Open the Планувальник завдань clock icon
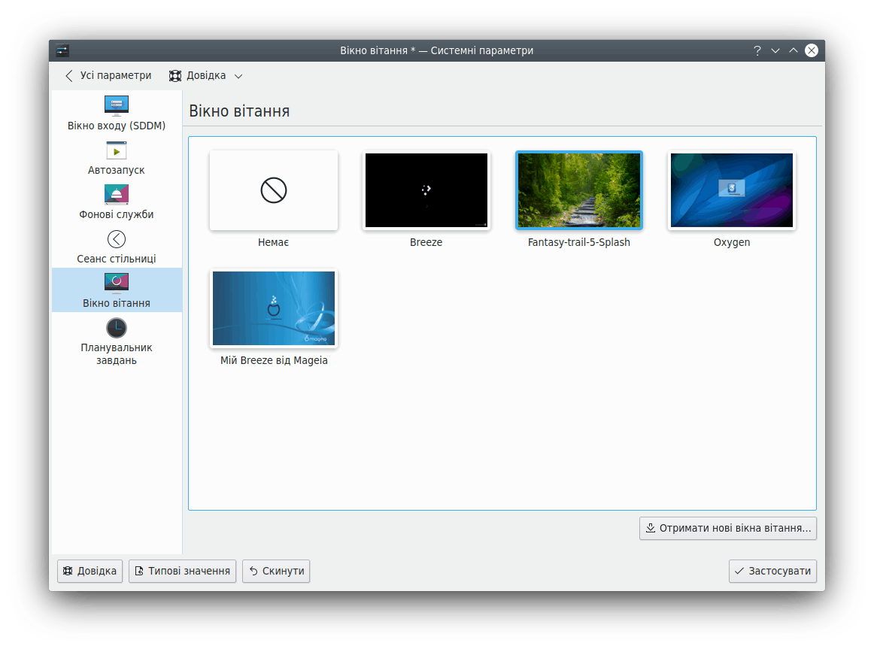 [117, 328]
